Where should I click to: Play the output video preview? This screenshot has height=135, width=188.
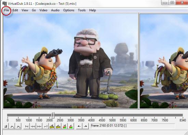point(18,126)
